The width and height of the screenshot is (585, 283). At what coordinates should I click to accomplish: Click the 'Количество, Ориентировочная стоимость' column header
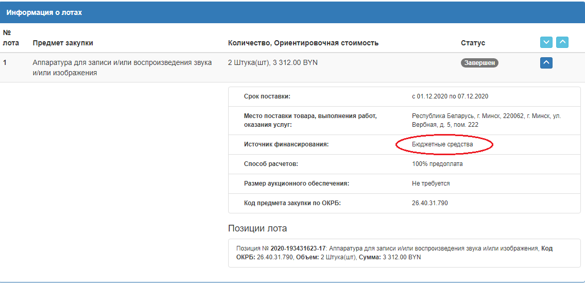click(x=303, y=43)
